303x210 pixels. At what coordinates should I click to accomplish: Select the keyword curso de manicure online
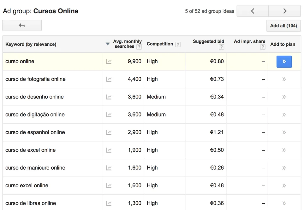tap(35, 168)
